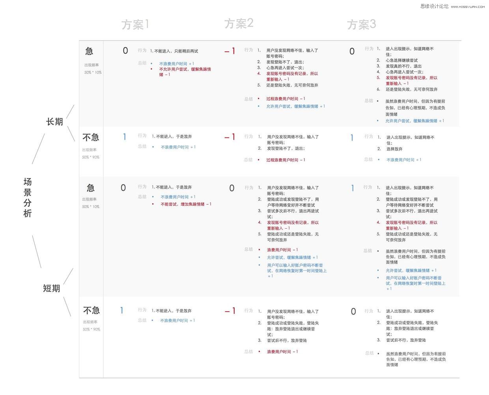The image size is (489, 395).
Task: Select the 不急 row label under 短期
Action: 91,310
